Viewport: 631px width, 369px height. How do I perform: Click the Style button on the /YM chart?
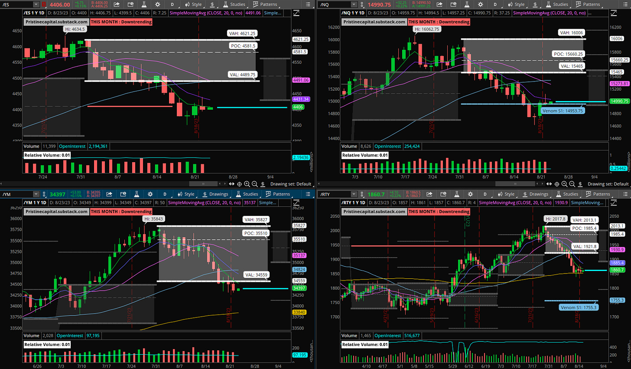pyautogui.click(x=186, y=194)
